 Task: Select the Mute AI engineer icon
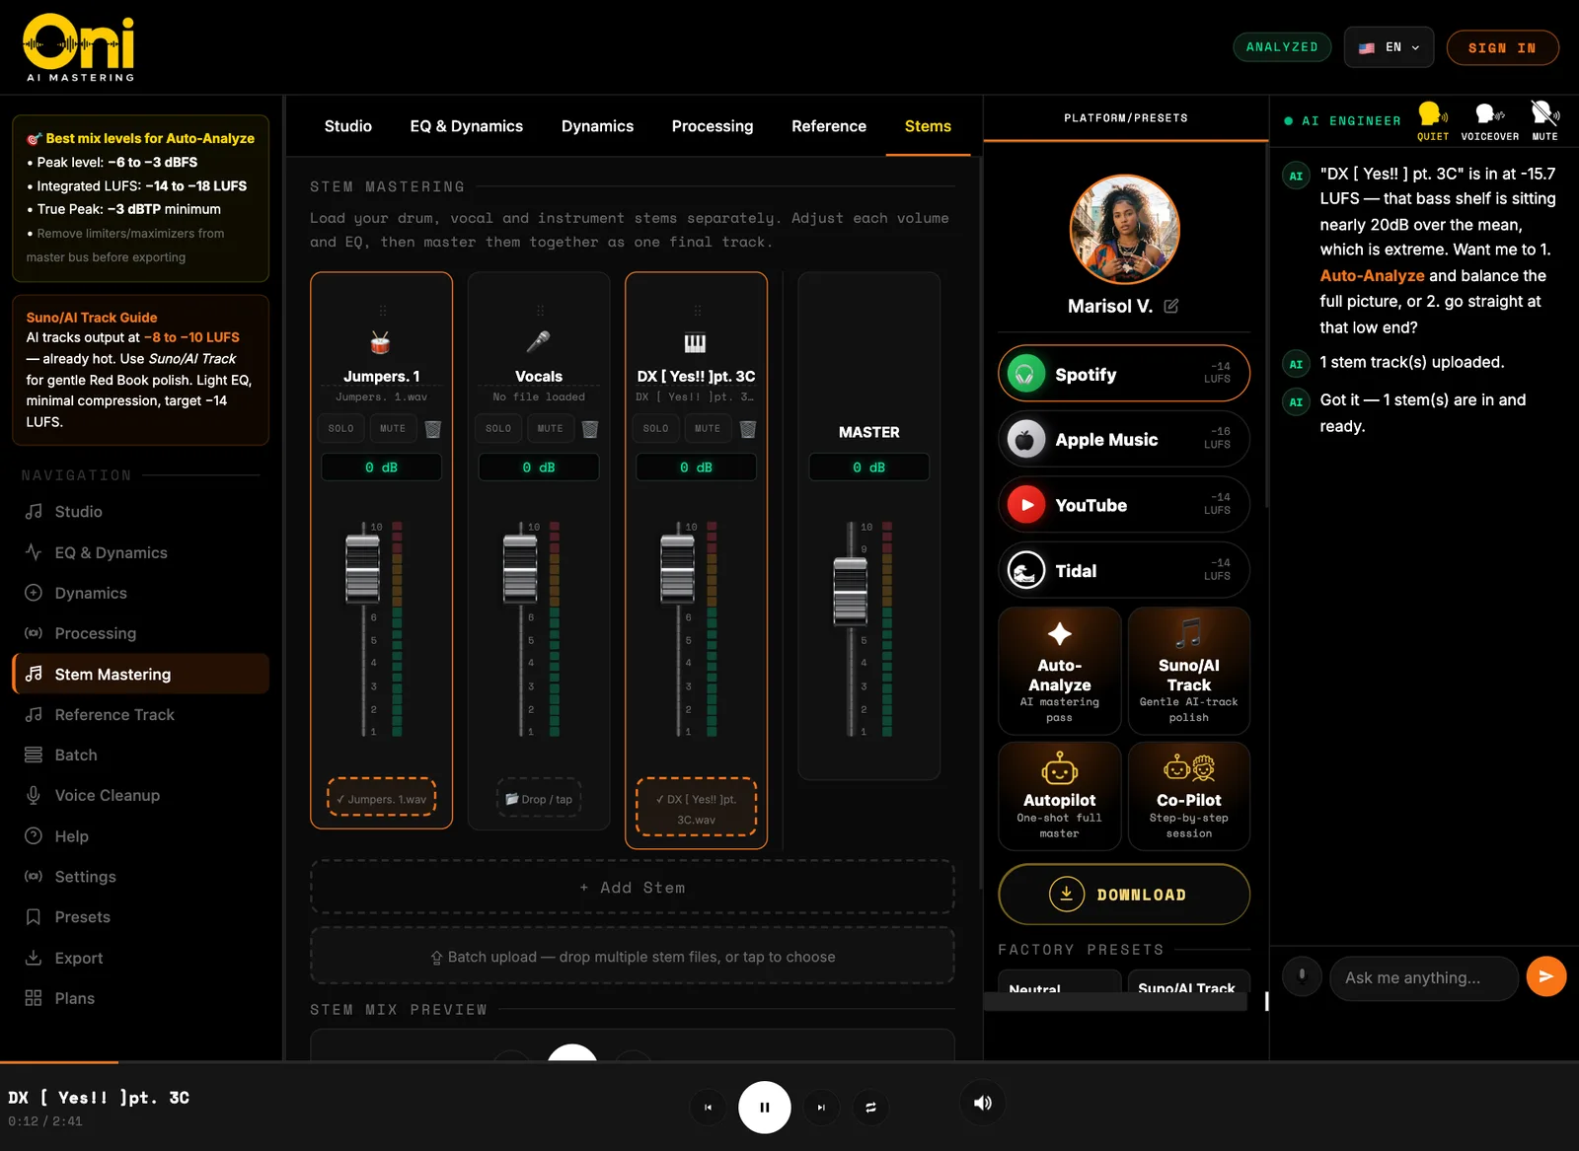tap(1545, 120)
